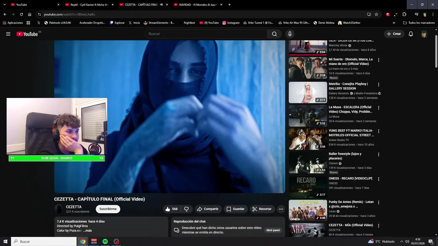Dislike the video with thumbs down
Viewport: 438px width, 246px height.
point(186,209)
